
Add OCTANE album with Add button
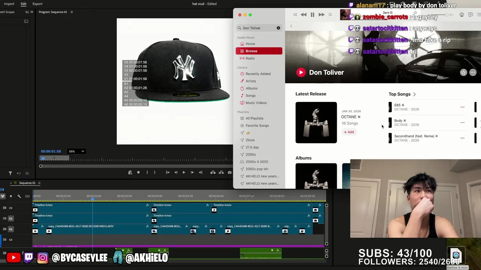pyautogui.click(x=349, y=132)
